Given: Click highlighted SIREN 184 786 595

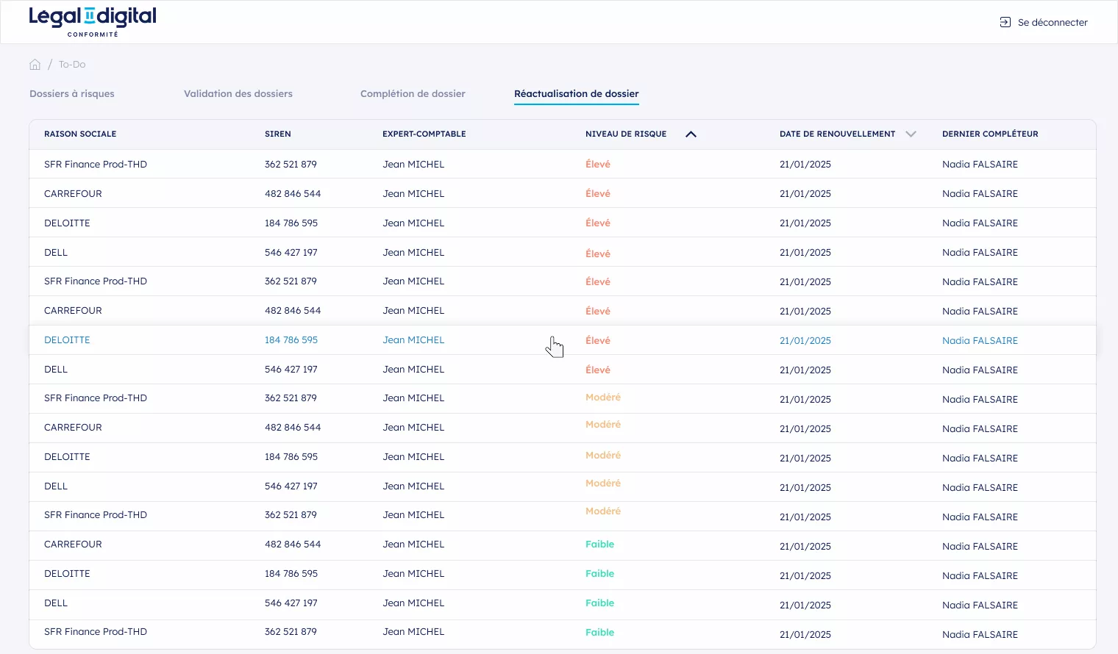Looking at the screenshot, I should tap(291, 340).
